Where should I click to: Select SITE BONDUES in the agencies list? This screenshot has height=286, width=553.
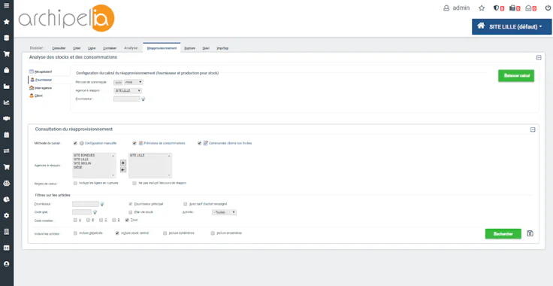pos(84,155)
